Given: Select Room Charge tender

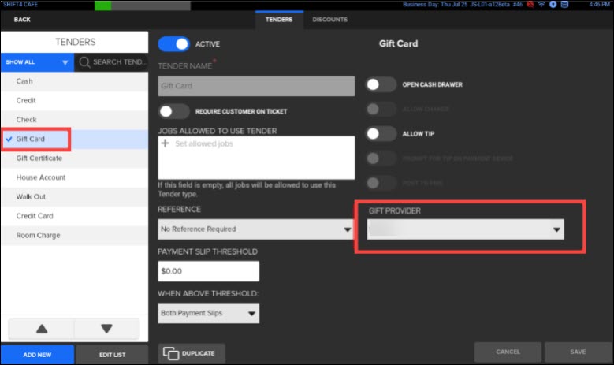Looking at the screenshot, I should point(74,236).
